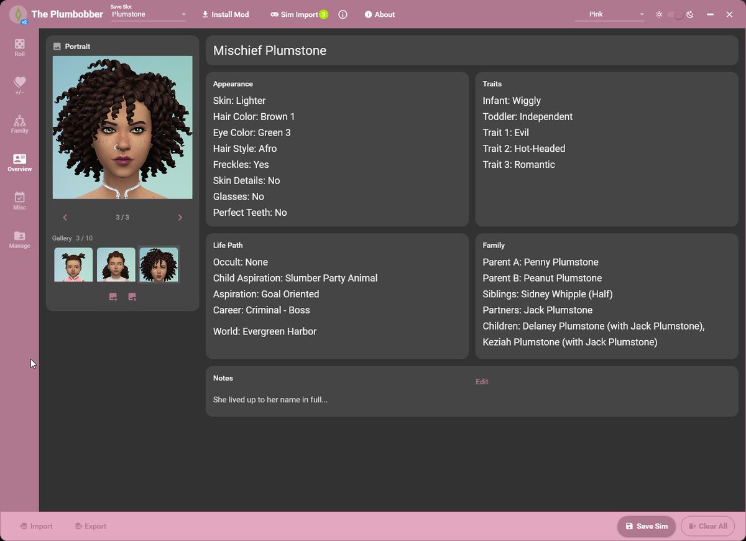Open the About dialog
Screen dimensions: 746x541
tap(380, 14)
